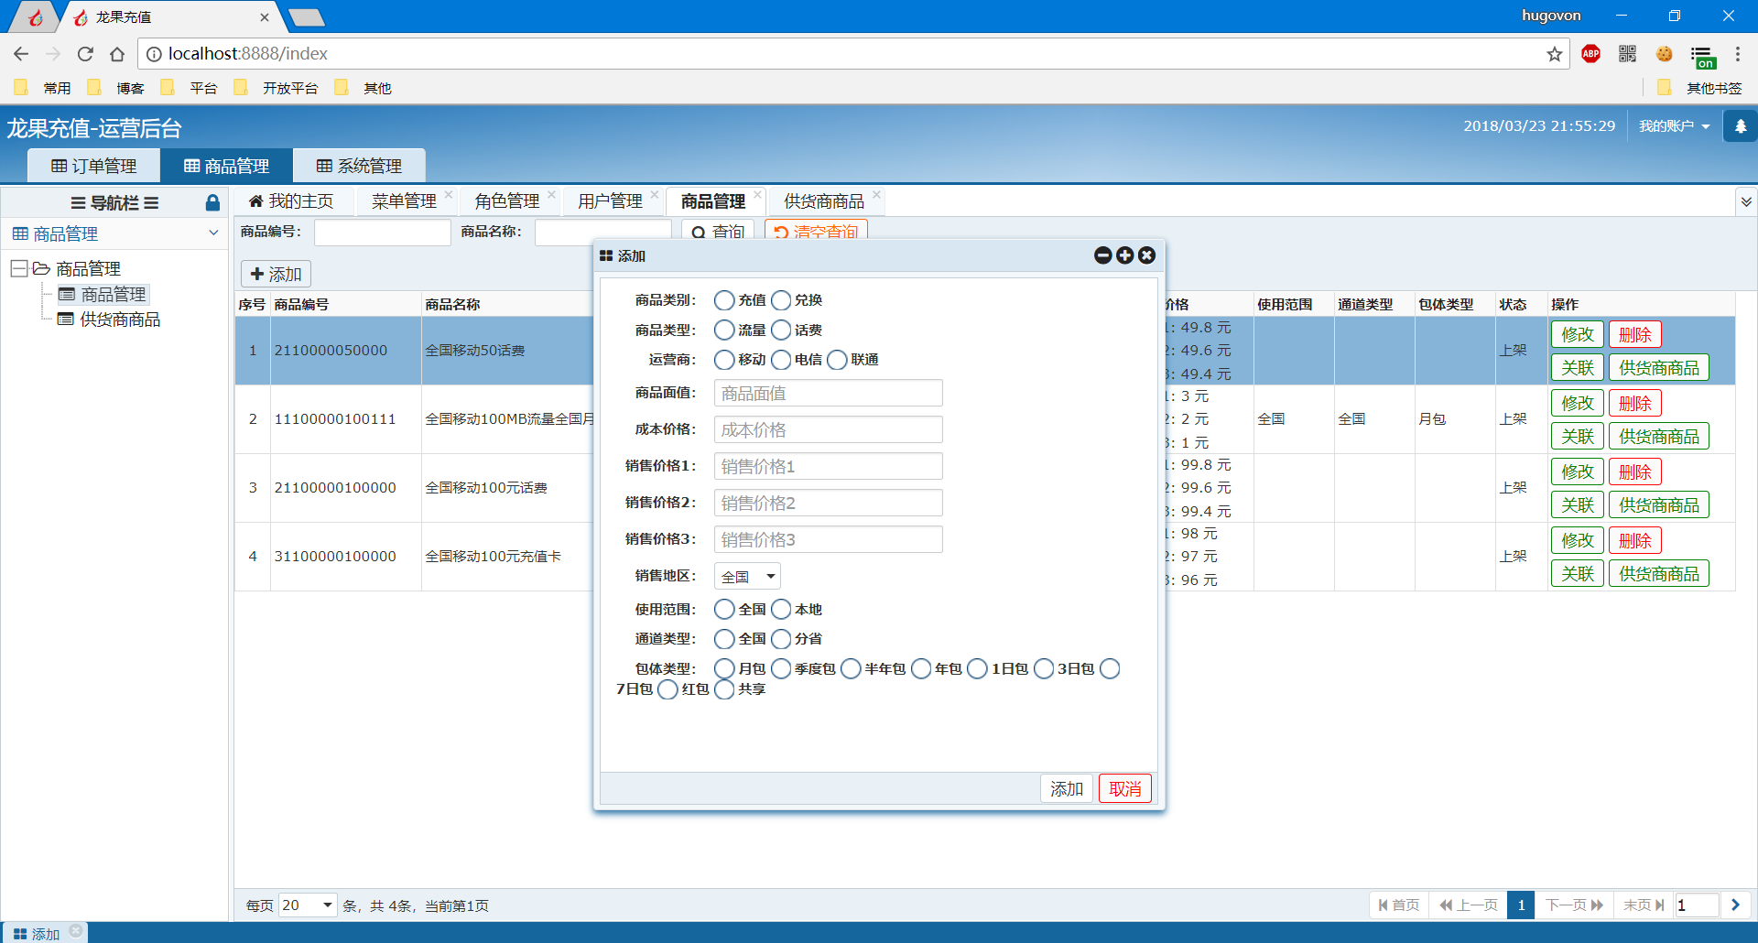Switch to 菜单管理 tab
This screenshot has width=1758, height=943.
click(404, 201)
